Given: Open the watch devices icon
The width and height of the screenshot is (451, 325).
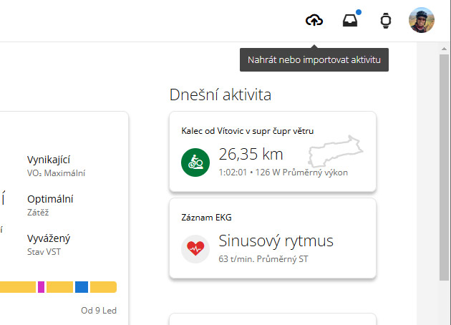Looking at the screenshot, I should (x=385, y=21).
